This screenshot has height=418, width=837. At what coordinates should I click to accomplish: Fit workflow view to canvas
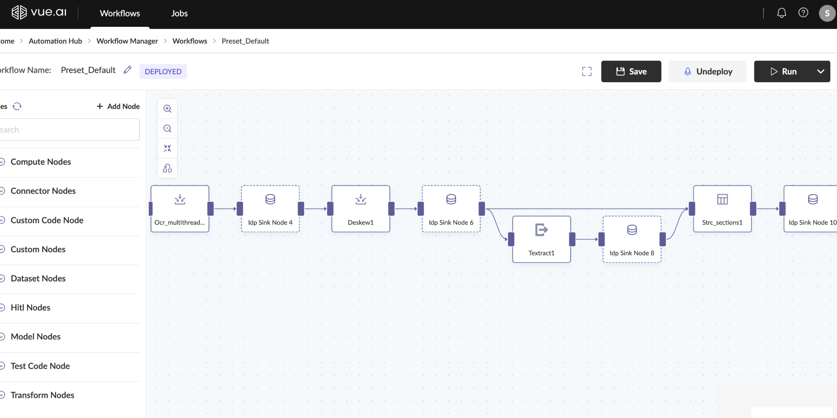167,148
